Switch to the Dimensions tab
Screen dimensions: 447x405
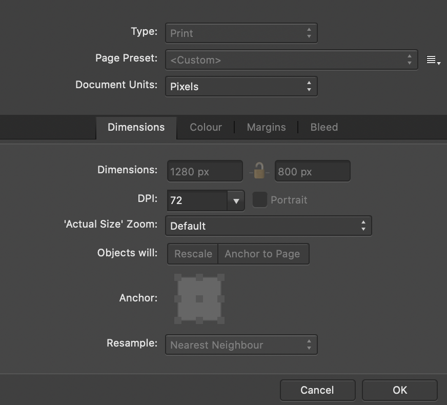136,128
